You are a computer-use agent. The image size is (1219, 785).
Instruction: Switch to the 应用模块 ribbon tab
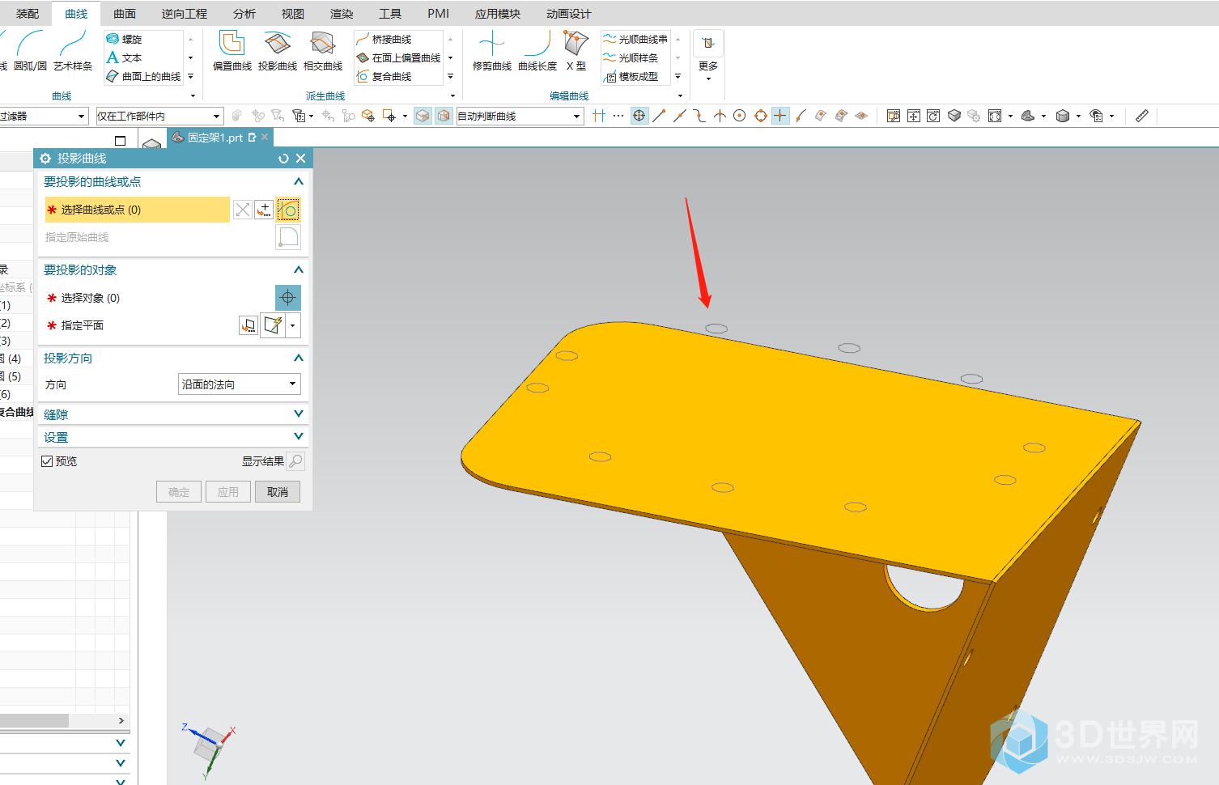[498, 14]
